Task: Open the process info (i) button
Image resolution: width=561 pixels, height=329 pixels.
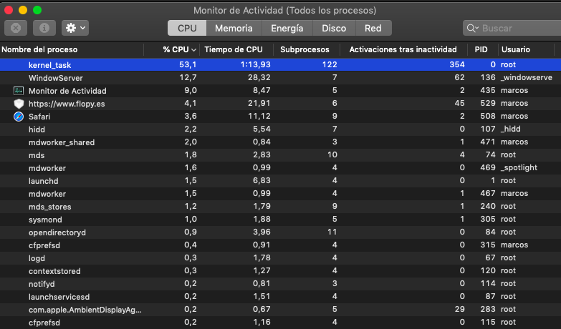Action: click(x=44, y=28)
